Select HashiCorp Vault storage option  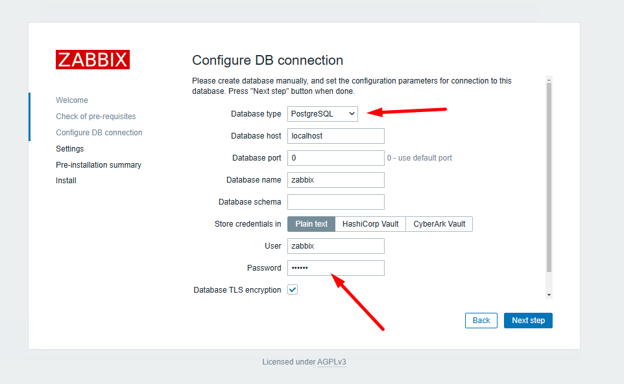tap(370, 224)
